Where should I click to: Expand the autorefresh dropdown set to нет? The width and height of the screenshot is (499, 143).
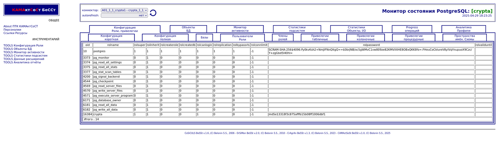coord(124,16)
